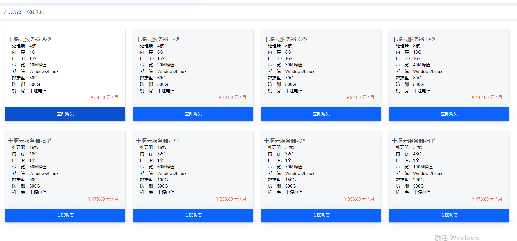Image resolution: width=517 pixels, height=241 pixels.
Task: Switch to the 产品介绍 tab
Action: pos(13,12)
